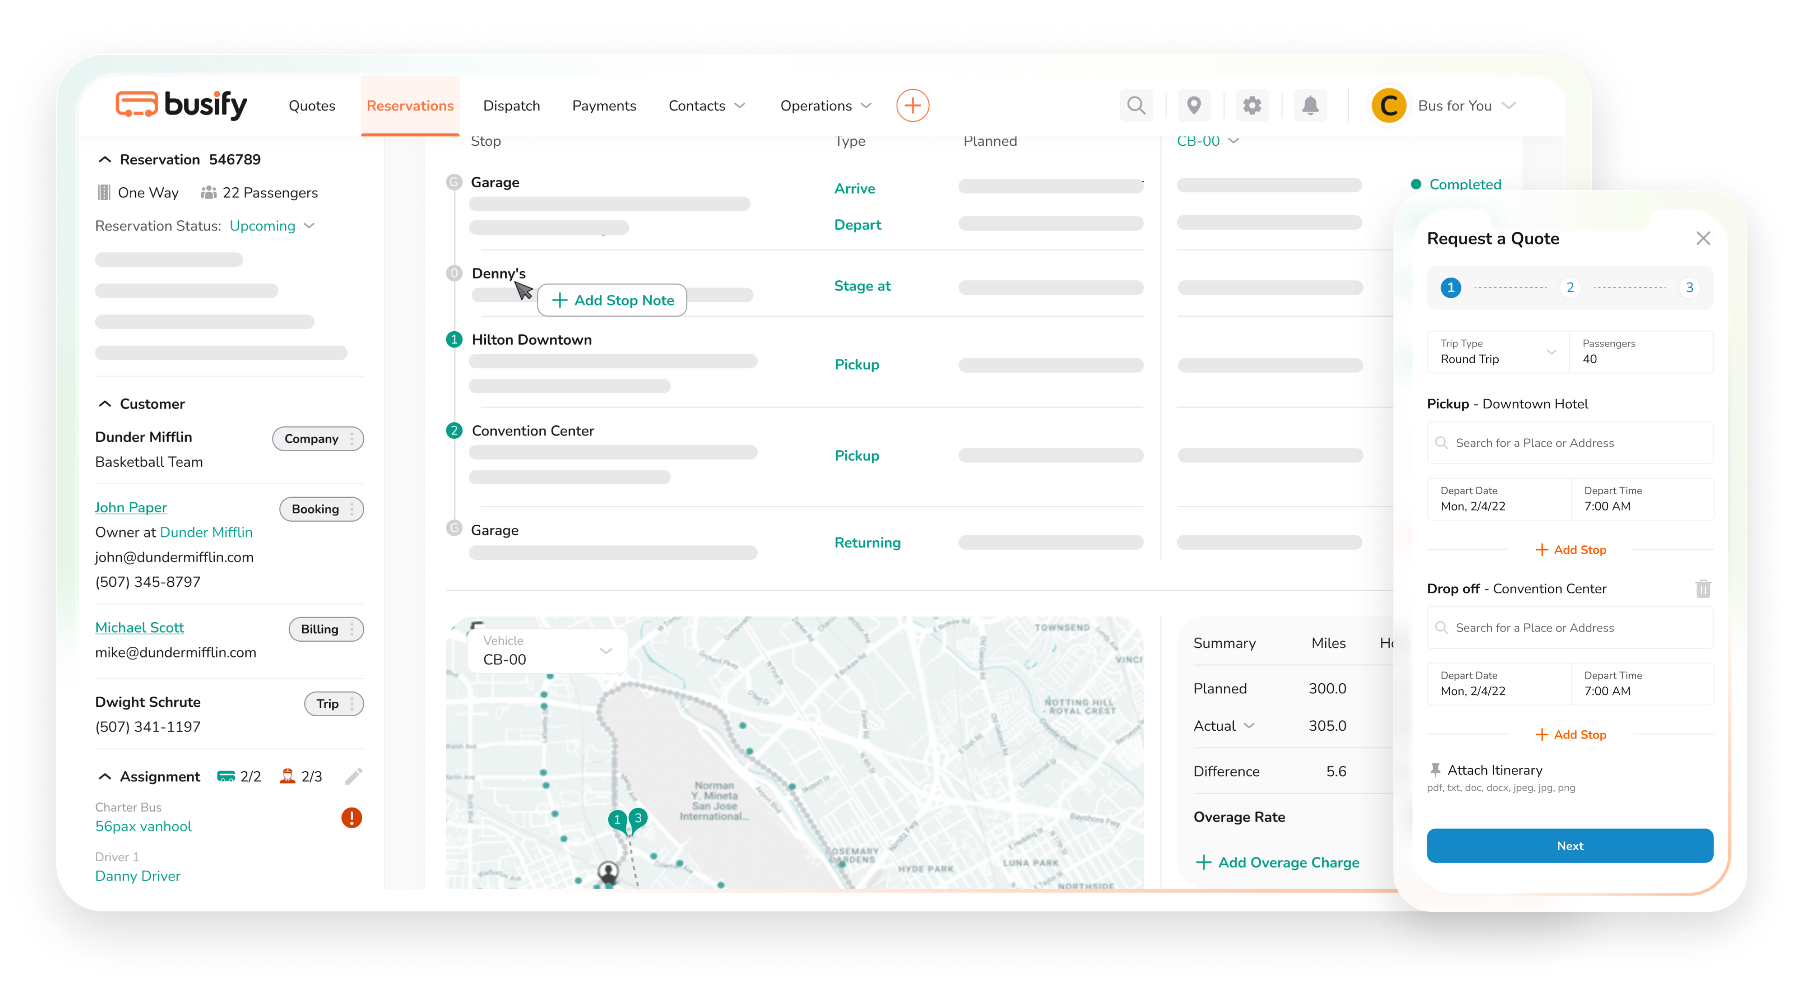Click the Bus for You avatar
This screenshot has height=985, width=1793.
click(1389, 105)
